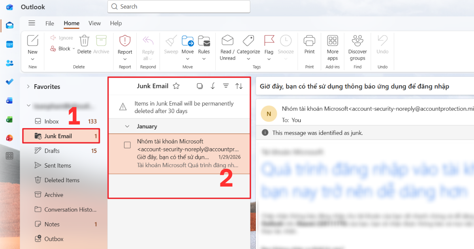This screenshot has height=249, width=474.
Task: Collapse the January message group
Action: pyautogui.click(x=127, y=126)
